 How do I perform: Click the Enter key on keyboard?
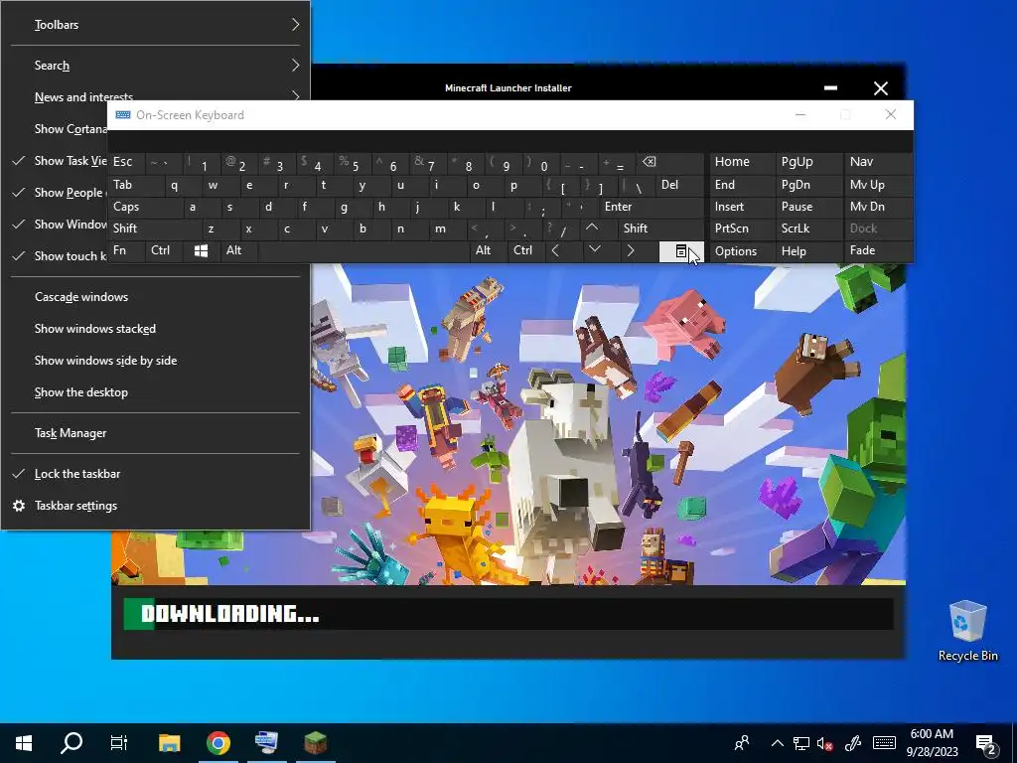click(x=651, y=207)
